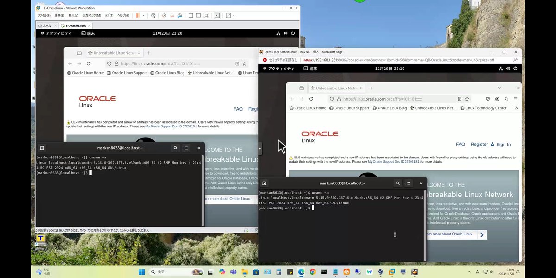Click Register link in QEMU guest page
556x278 pixels.
[479, 145]
